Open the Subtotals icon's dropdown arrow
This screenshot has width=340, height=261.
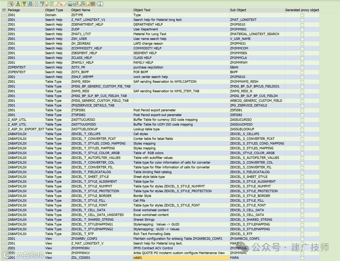point(64,4)
